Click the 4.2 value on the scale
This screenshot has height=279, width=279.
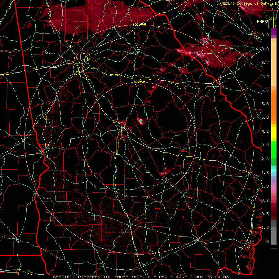pos(265,131)
